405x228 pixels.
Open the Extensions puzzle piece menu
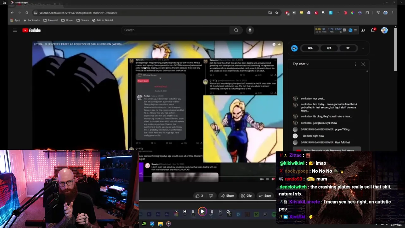(x=367, y=13)
